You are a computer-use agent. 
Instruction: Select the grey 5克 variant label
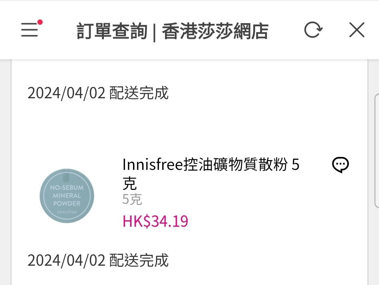(132, 200)
